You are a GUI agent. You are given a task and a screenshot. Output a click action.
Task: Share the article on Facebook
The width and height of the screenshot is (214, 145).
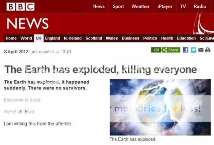pos(186,50)
